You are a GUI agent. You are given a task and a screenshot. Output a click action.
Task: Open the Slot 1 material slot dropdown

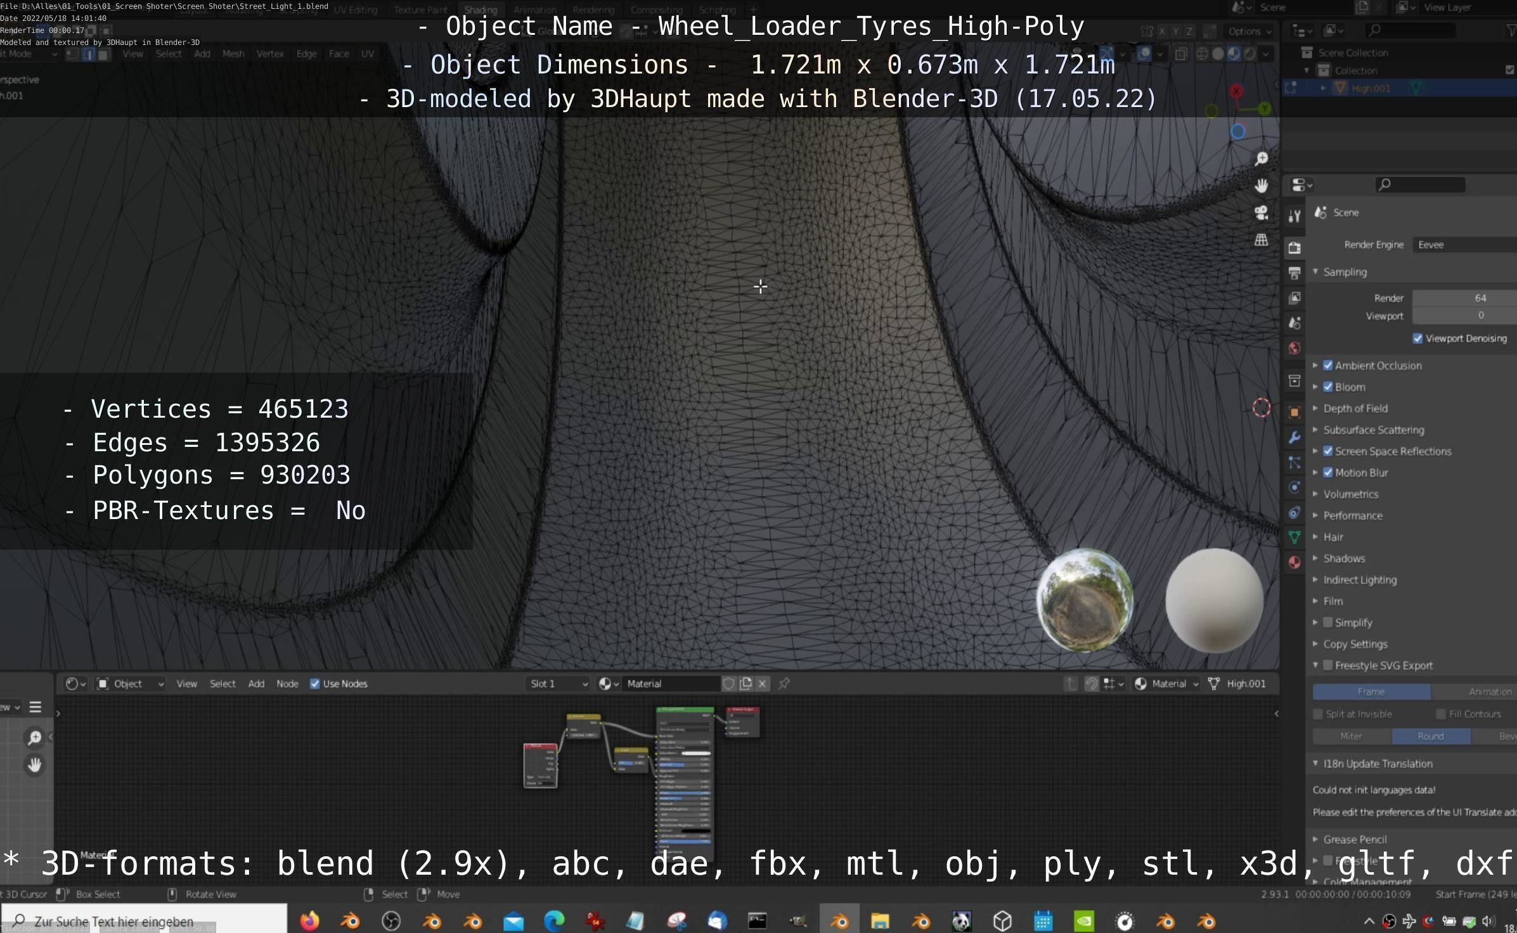[x=558, y=683]
